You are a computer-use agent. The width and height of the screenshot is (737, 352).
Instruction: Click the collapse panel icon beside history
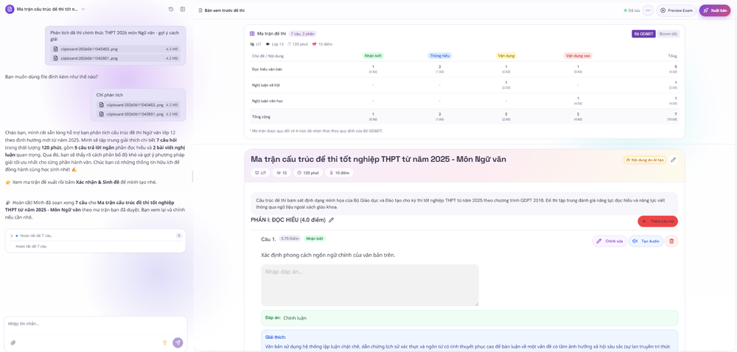point(183,10)
